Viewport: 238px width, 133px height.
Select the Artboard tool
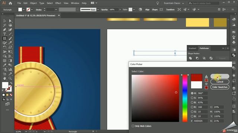(x=4, y=74)
